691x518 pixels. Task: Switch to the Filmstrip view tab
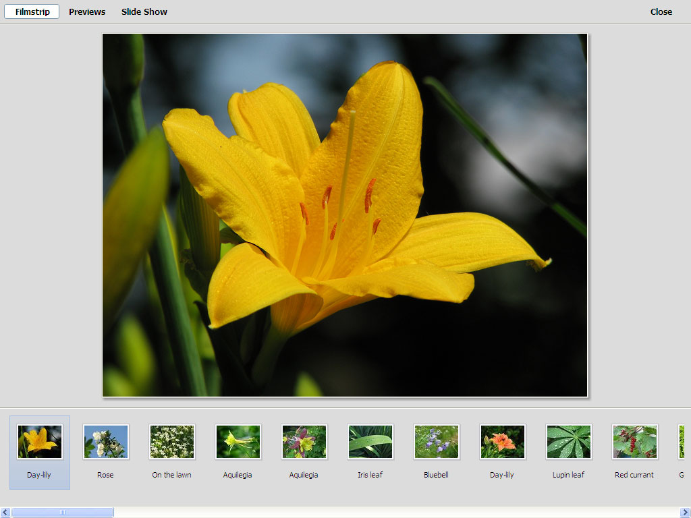32,11
